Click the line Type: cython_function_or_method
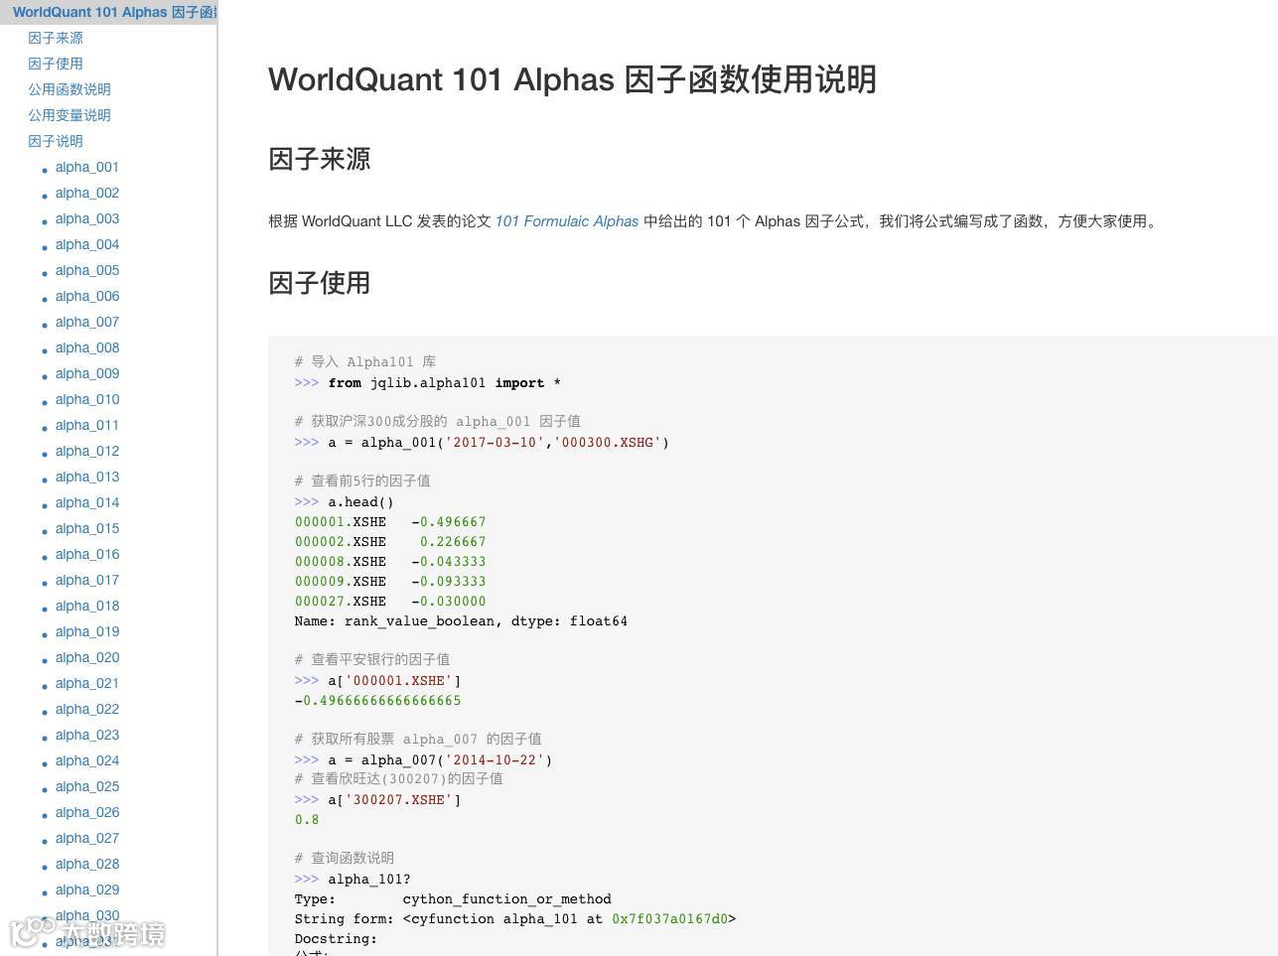 (x=453, y=899)
